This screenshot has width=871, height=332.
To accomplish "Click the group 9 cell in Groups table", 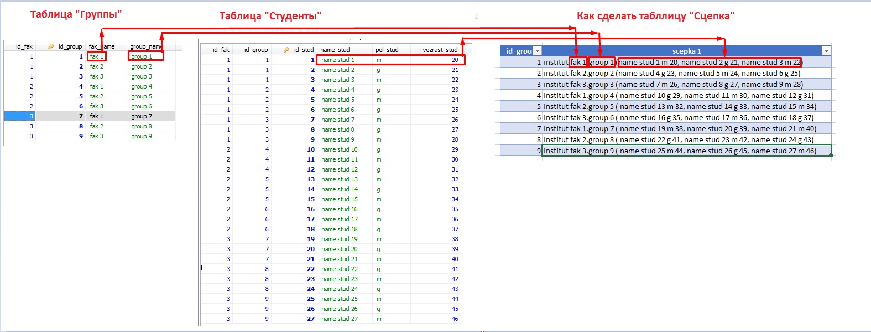I will tap(142, 136).
